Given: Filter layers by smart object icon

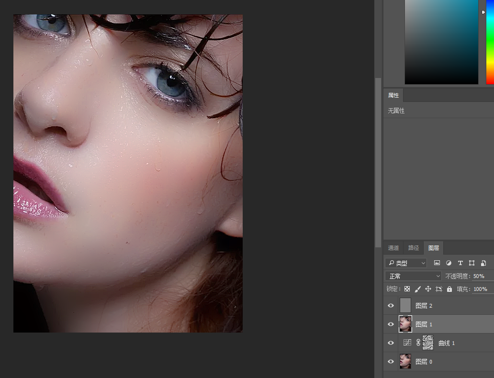Looking at the screenshot, I should click(483, 263).
